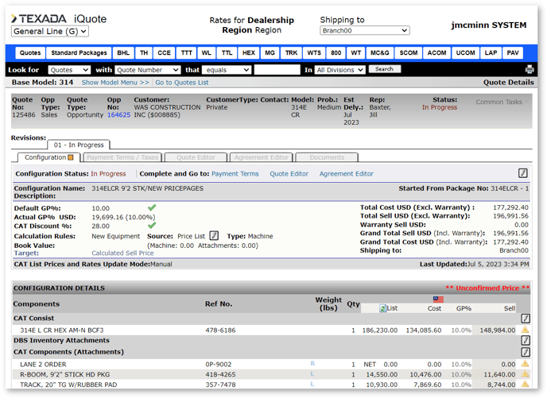Open the General Line (G) dropdown

coord(50,32)
